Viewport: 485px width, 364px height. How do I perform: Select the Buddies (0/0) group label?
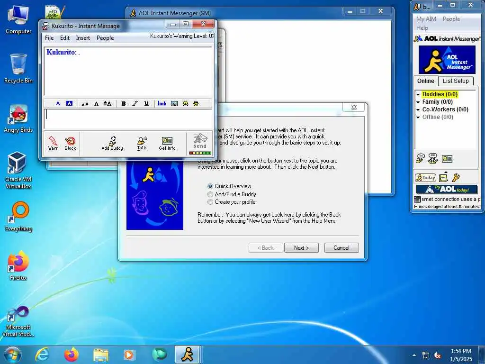click(x=440, y=94)
